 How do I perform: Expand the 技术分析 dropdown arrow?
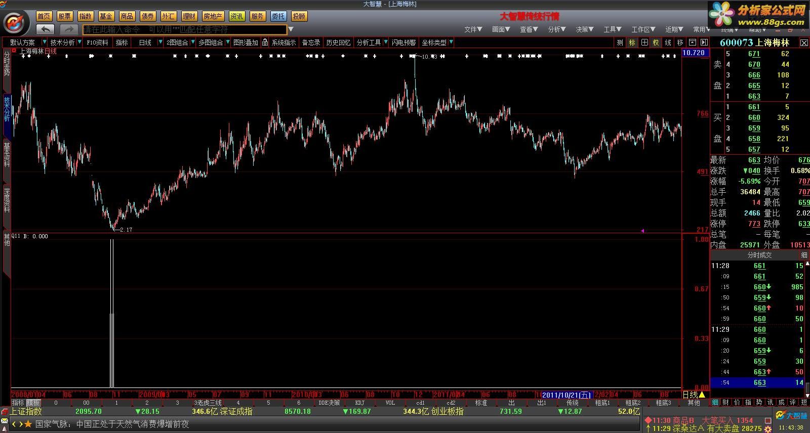80,42
